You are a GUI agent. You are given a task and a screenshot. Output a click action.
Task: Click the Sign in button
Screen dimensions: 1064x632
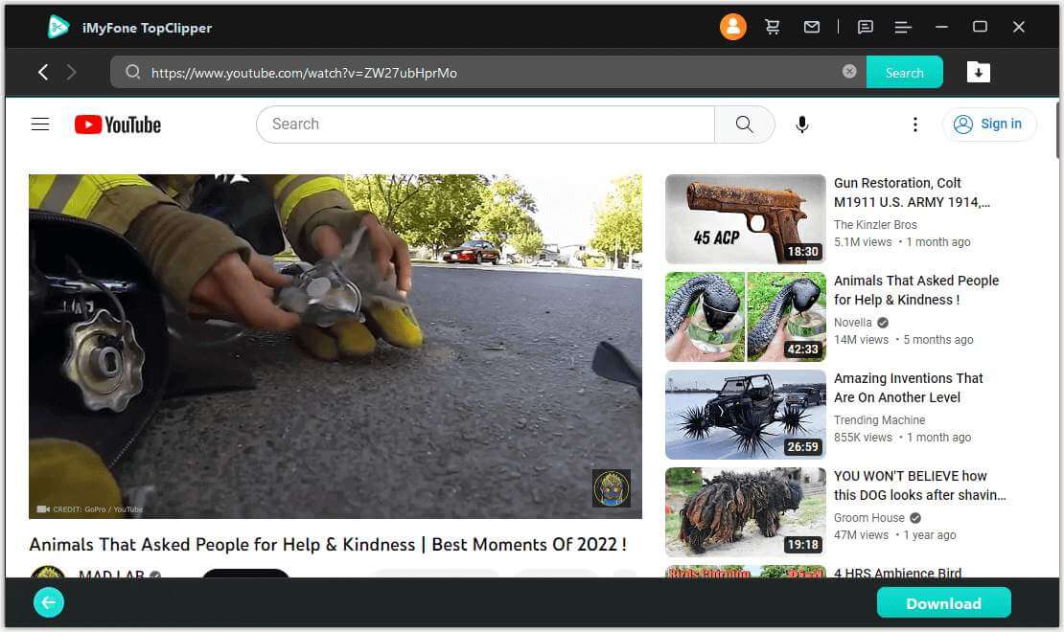[989, 124]
